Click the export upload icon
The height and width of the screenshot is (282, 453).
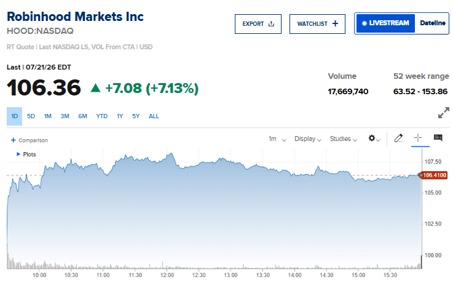[271, 24]
